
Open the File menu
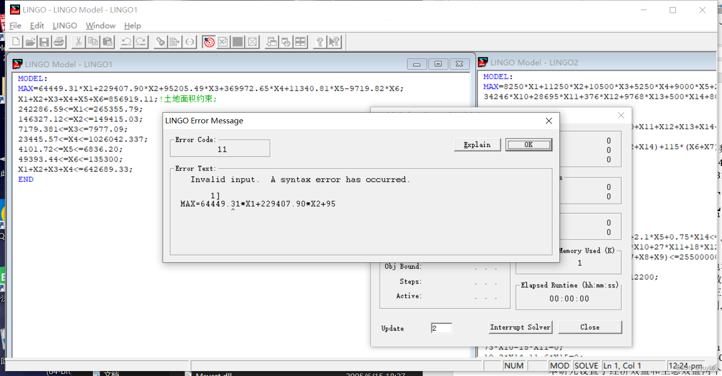[x=16, y=26]
